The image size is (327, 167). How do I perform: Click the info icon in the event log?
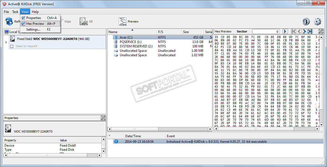(x=116, y=141)
